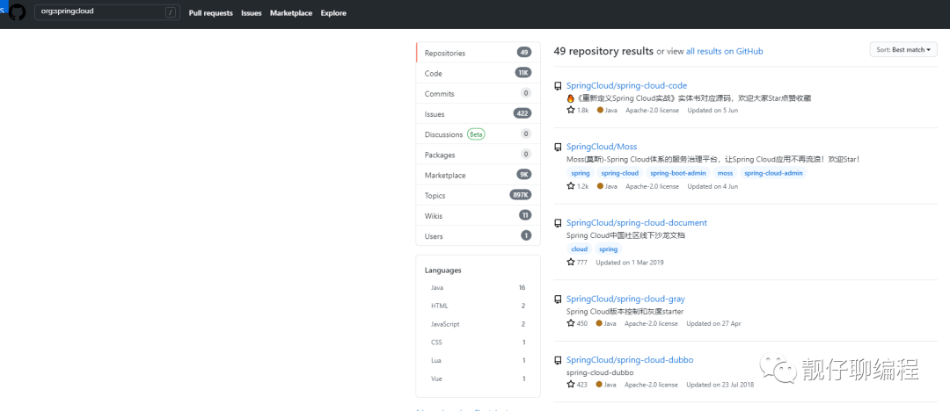Select the Marketplace filter in sidebar

478,175
